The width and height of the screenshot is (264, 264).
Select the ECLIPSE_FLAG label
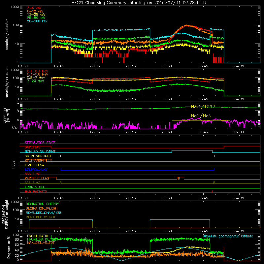pos(36,169)
